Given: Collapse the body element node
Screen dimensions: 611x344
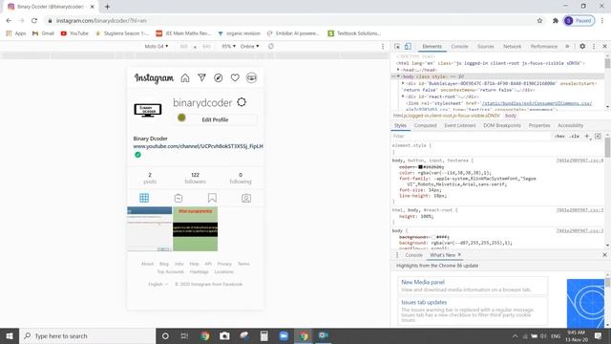Looking at the screenshot, I should point(399,76).
